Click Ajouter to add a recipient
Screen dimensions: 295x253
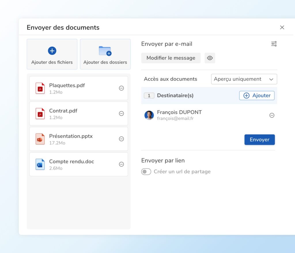coord(257,96)
